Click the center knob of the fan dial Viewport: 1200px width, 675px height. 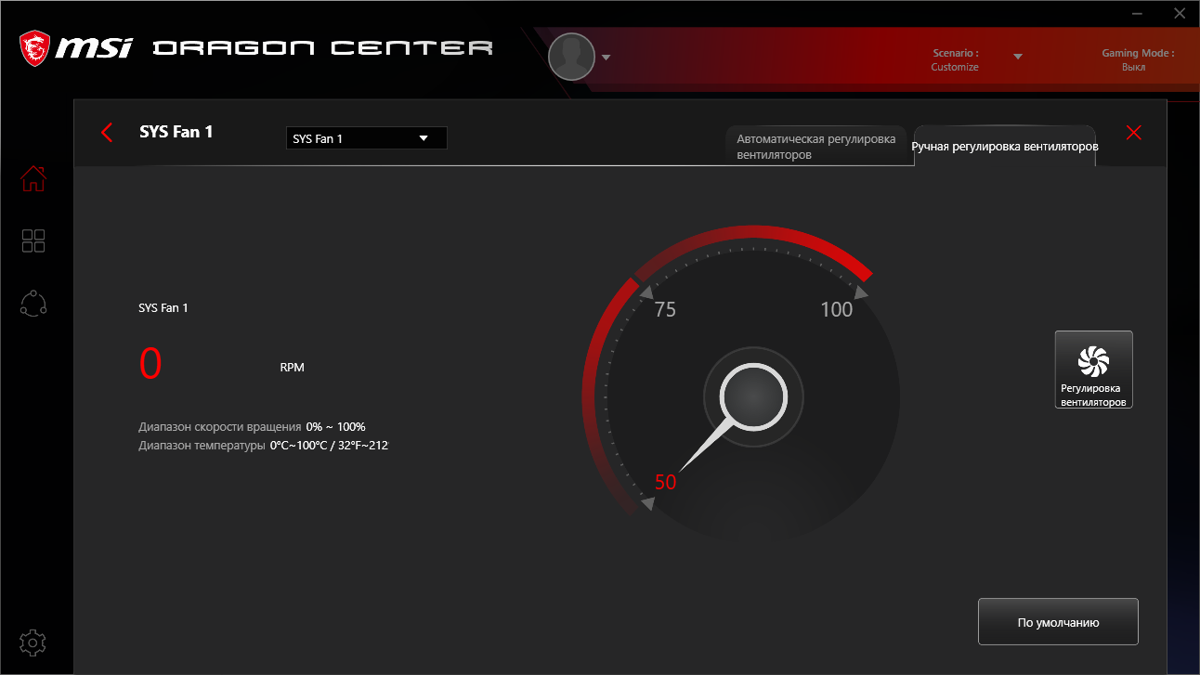(x=753, y=396)
